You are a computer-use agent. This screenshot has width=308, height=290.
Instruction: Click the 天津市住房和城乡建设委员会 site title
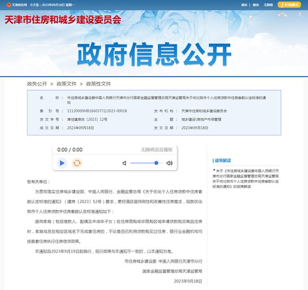click(x=62, y=20)
